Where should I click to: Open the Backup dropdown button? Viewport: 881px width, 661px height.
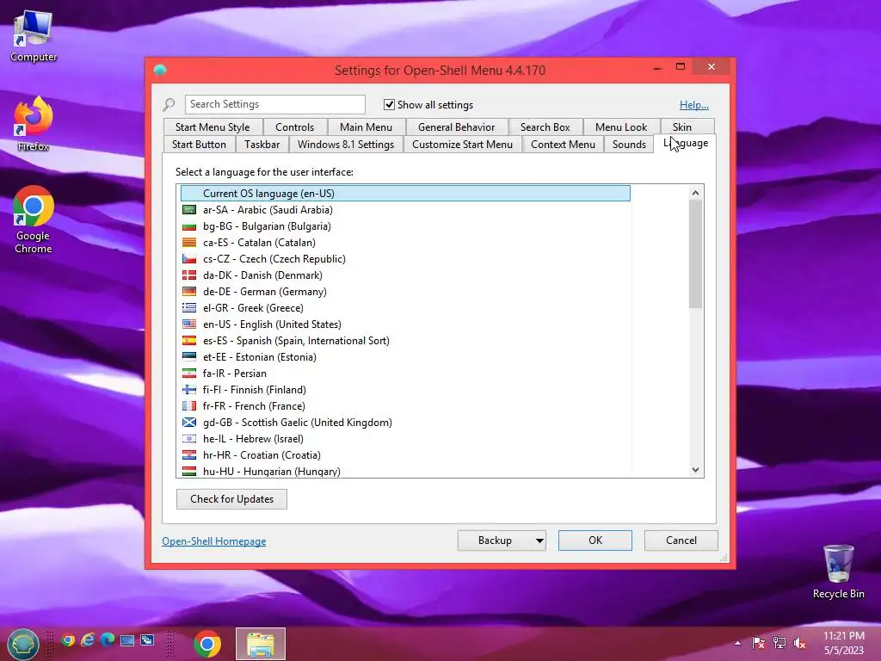[502, 541]
